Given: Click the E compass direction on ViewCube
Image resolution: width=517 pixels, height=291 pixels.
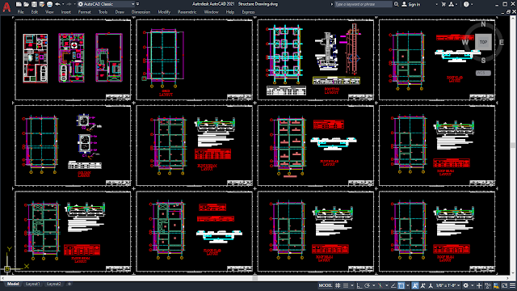Looking at the screenshot, I should (502, 42).
